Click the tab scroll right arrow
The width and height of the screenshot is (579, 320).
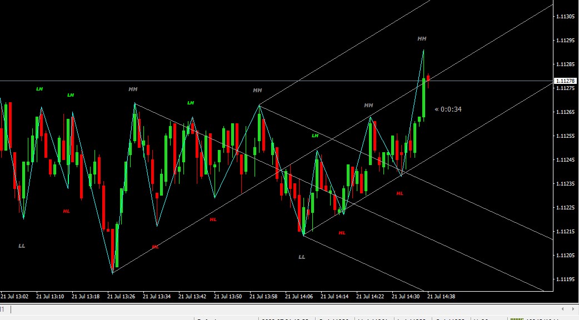(573, 309)
